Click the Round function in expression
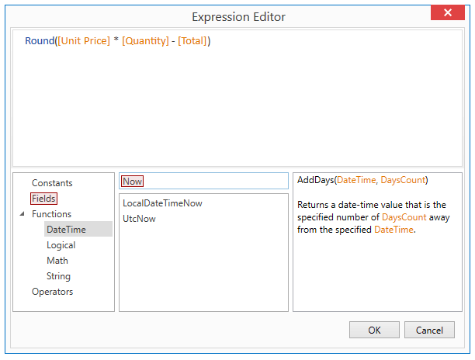 click(x=40, y=40)
